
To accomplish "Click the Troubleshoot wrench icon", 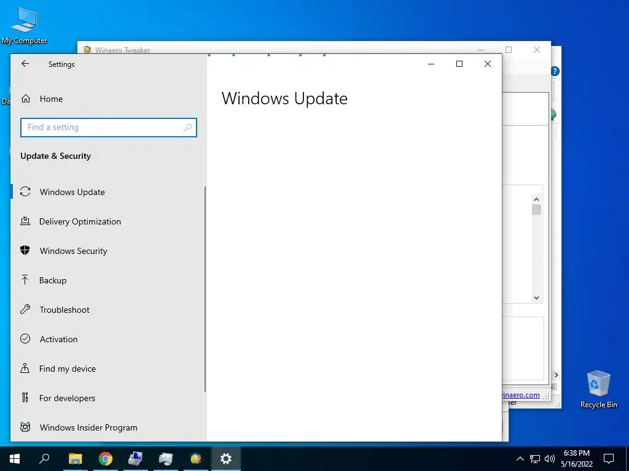I will (x=25, y=309).
